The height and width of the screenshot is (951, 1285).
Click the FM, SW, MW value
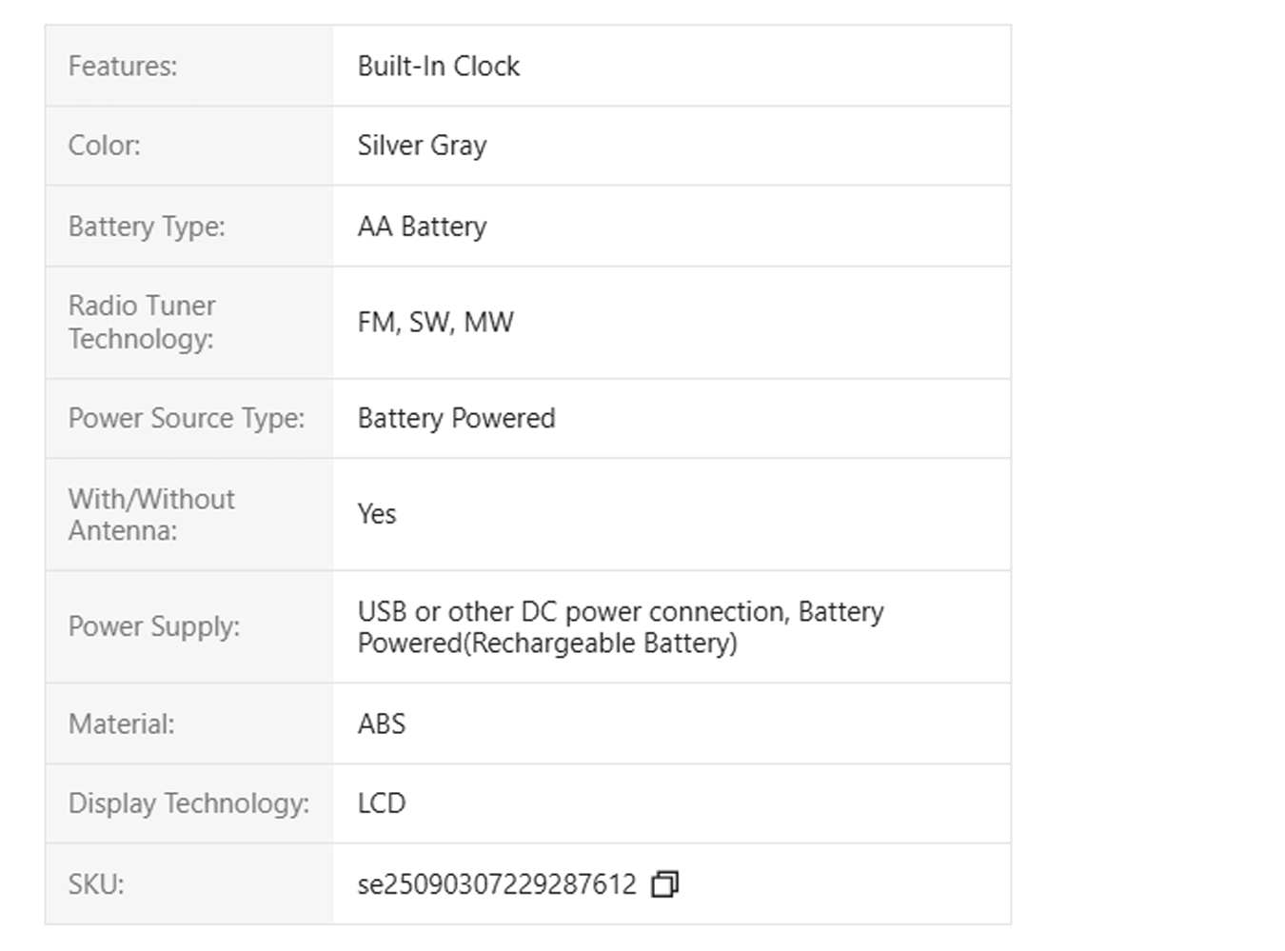[435, 323]
